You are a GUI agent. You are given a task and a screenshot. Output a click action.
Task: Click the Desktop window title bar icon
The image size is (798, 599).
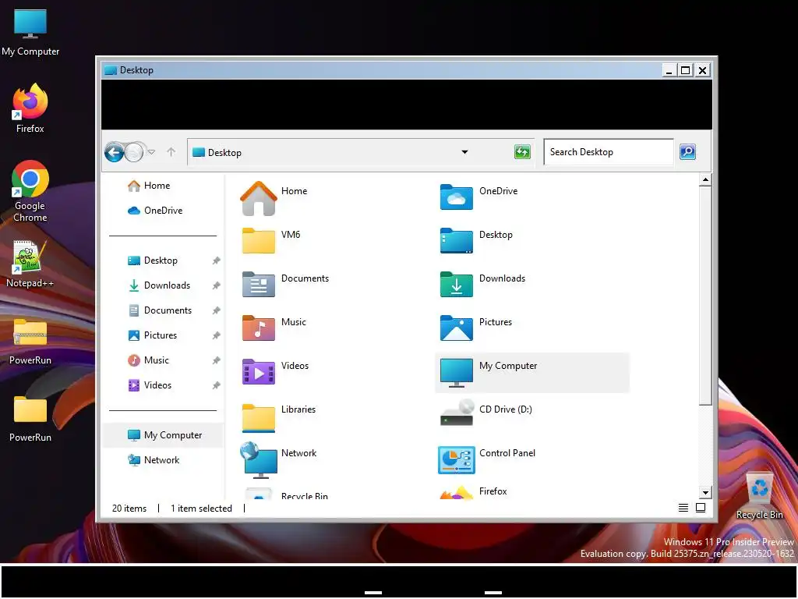coord(111,70)
